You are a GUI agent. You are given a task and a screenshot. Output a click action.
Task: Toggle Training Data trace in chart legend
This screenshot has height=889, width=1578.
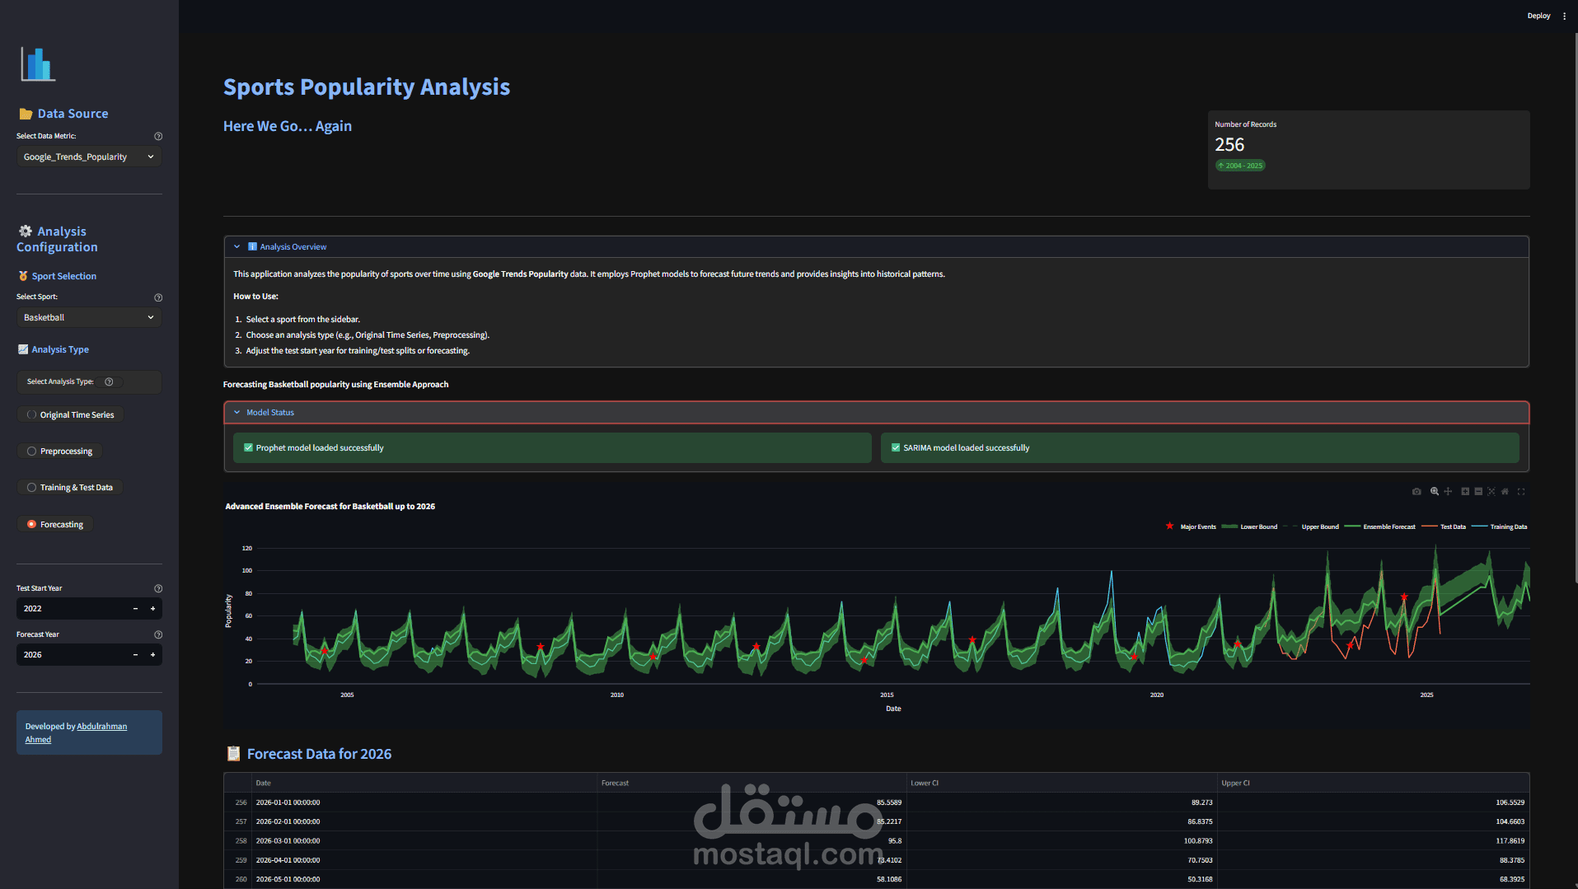click(1500, 526)
